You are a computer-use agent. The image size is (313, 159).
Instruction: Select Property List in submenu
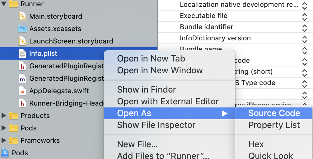tap(274, 125)
